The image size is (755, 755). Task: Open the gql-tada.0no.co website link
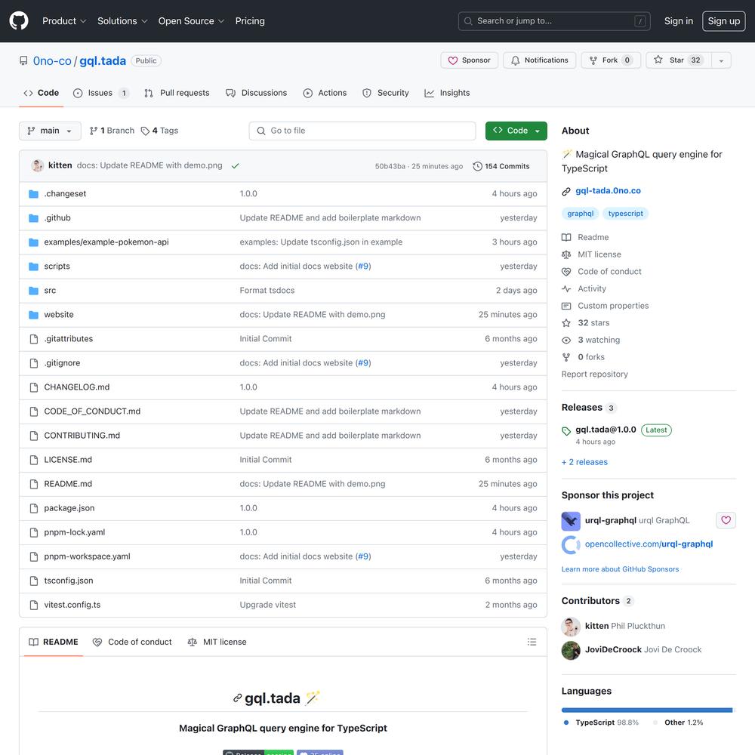[x=608, y=191]
